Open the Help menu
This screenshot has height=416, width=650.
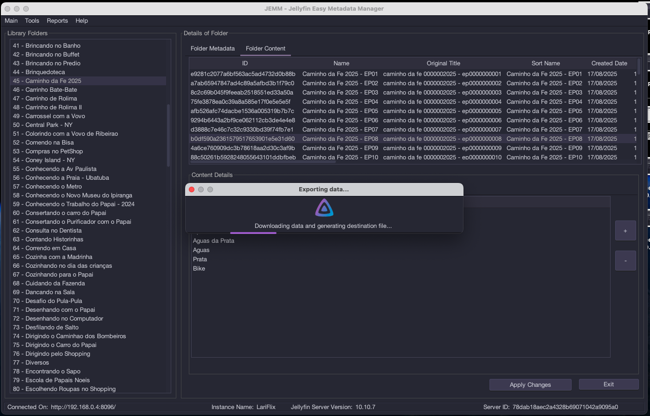pos(82,21)
